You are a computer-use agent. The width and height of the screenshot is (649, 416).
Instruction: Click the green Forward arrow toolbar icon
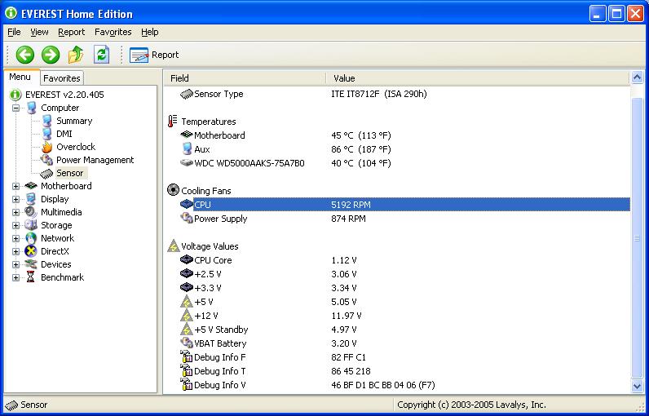coord(51,55)
